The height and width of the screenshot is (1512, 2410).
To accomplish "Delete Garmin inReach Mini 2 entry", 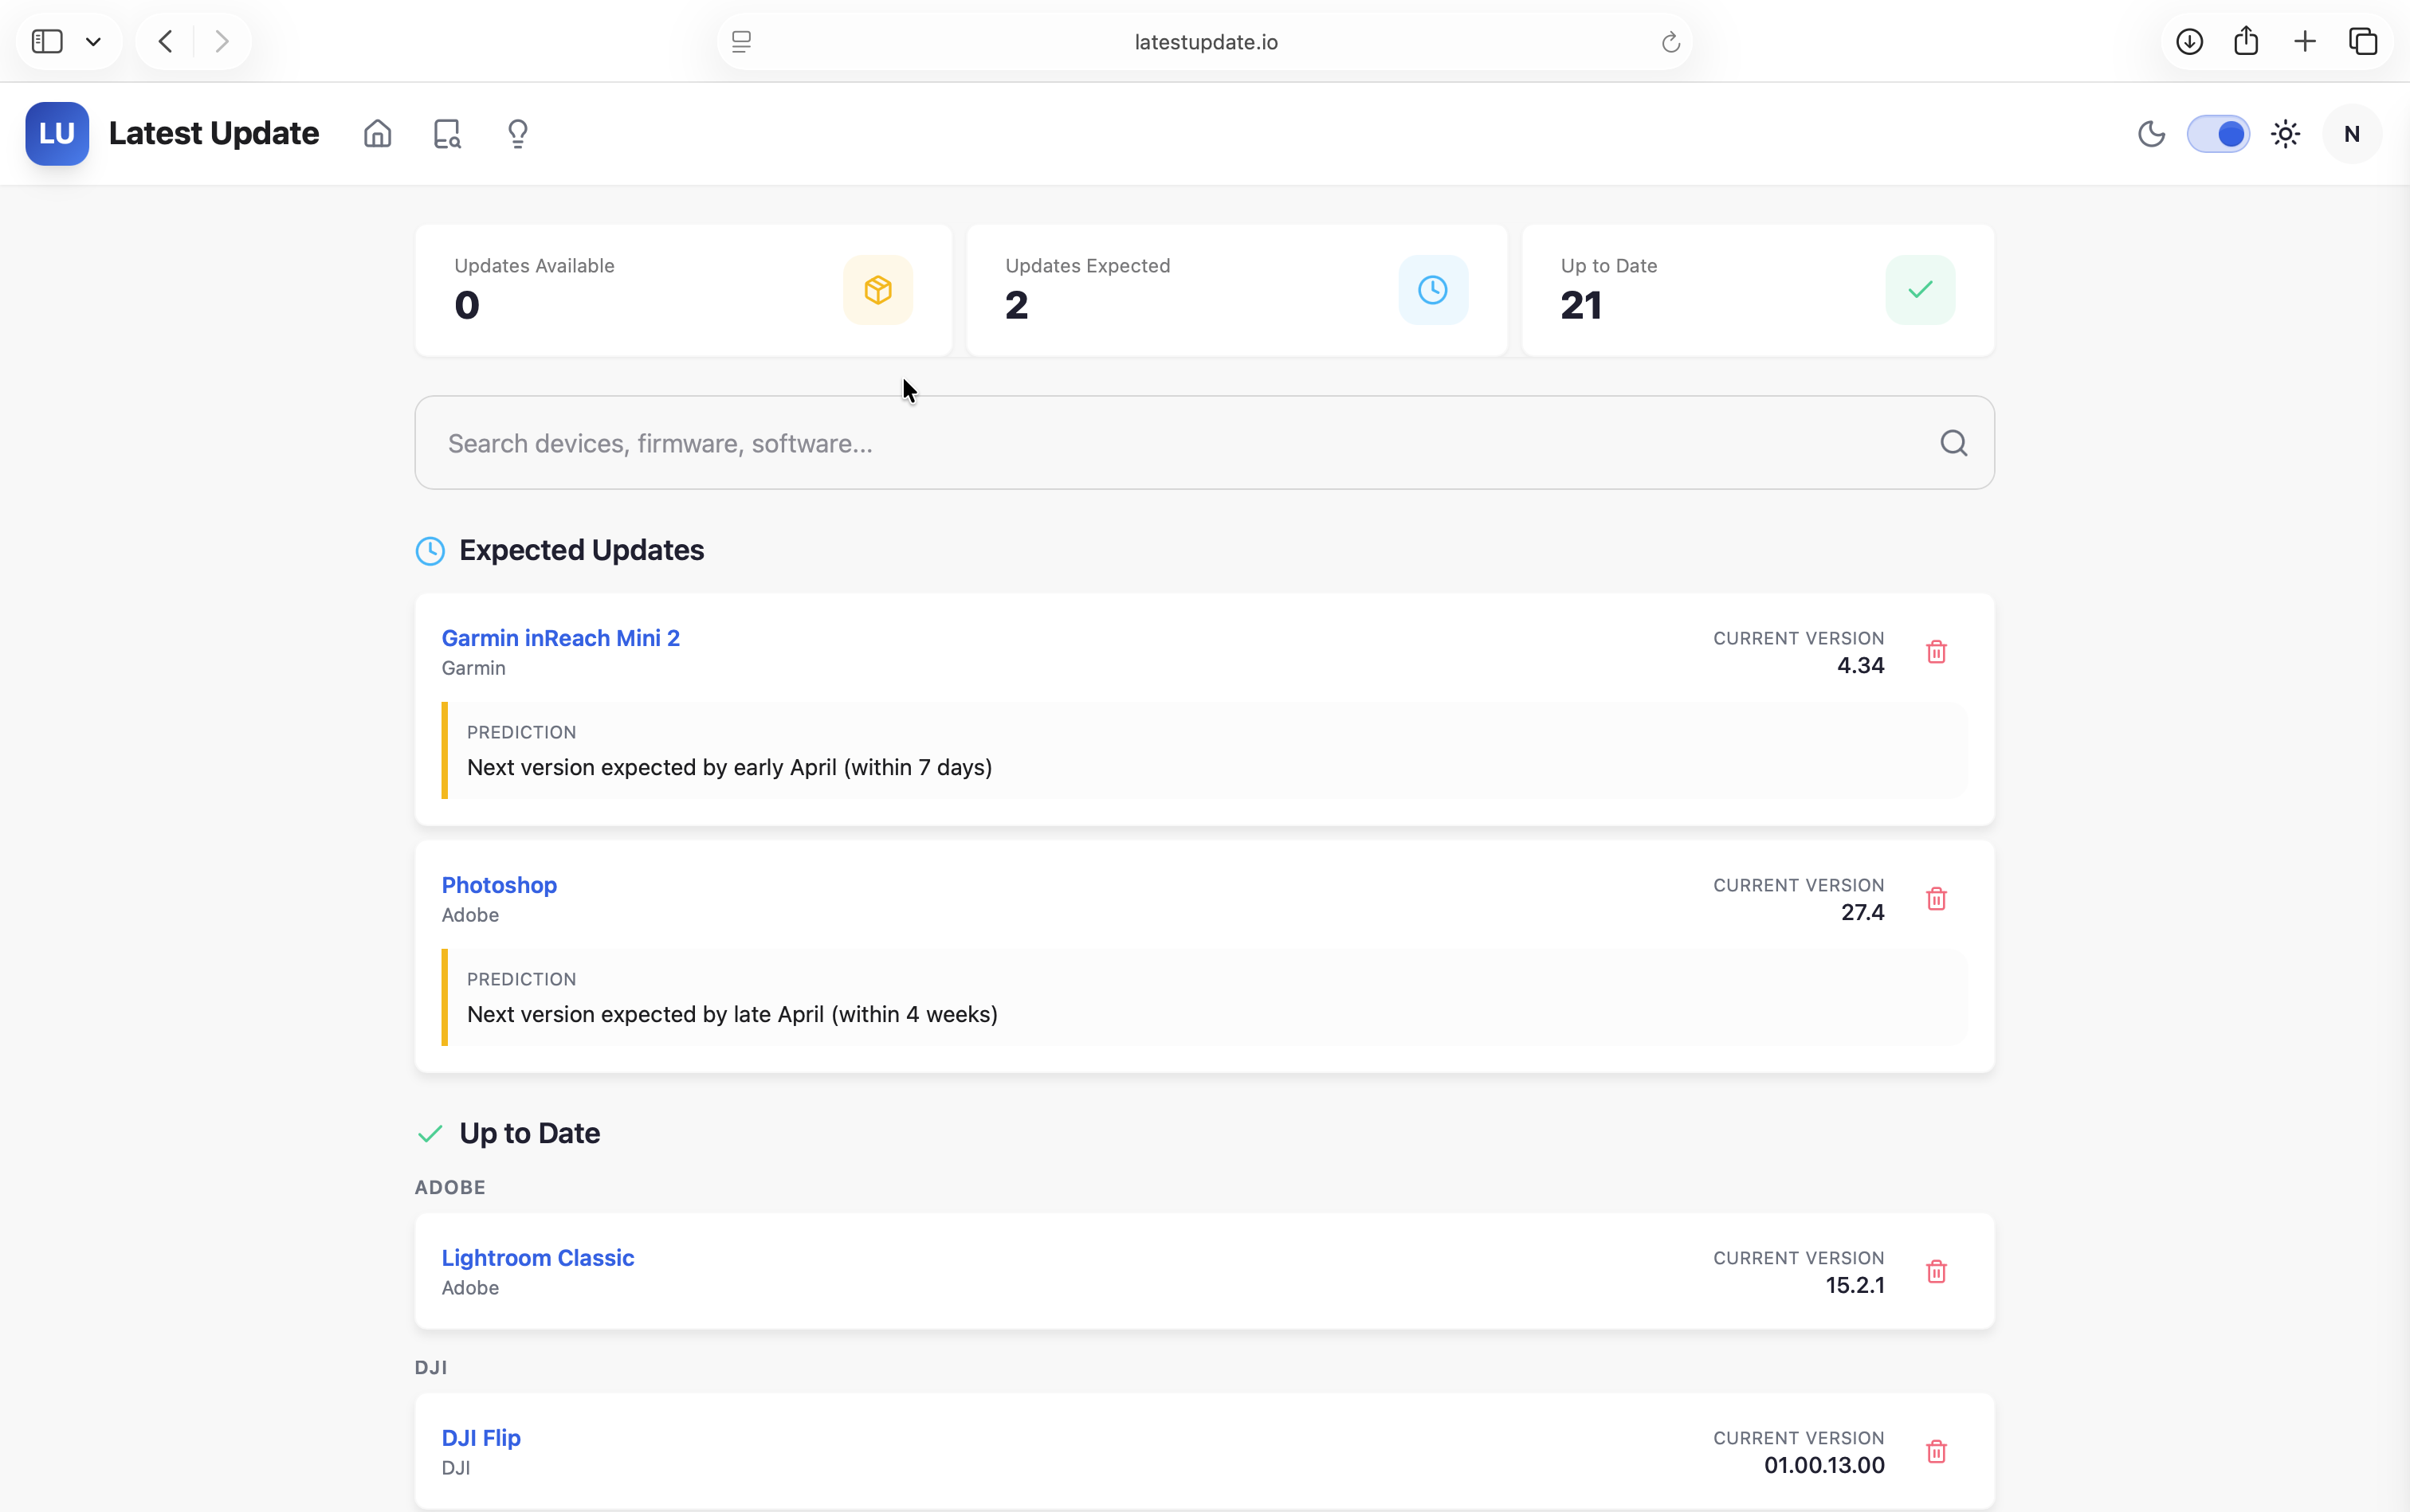I will [x=1936, y=652].
